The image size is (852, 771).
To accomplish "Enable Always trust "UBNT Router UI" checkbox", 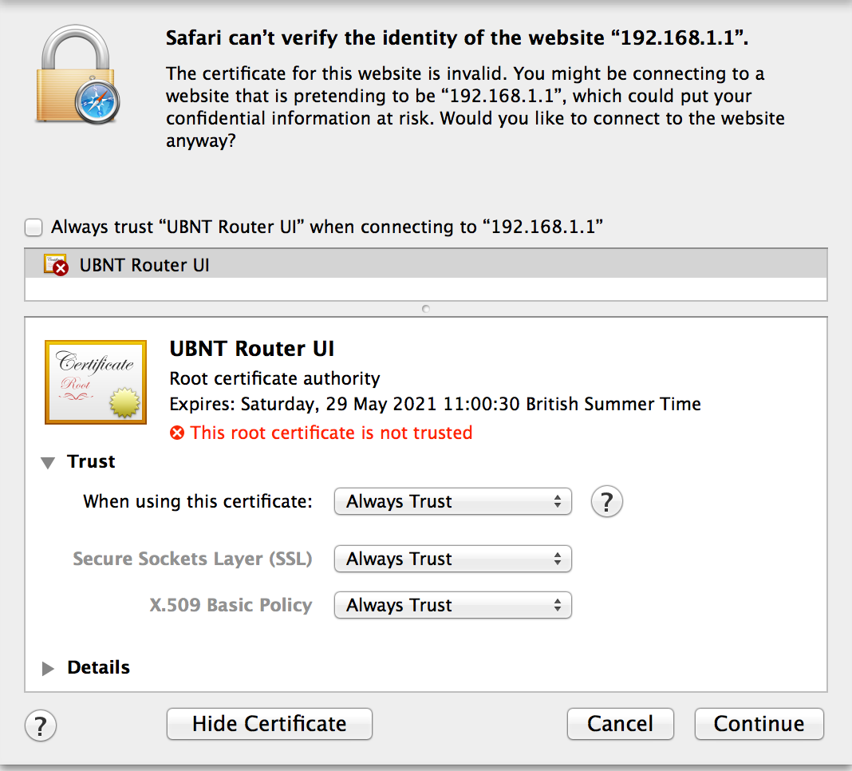I will [34, 227].
